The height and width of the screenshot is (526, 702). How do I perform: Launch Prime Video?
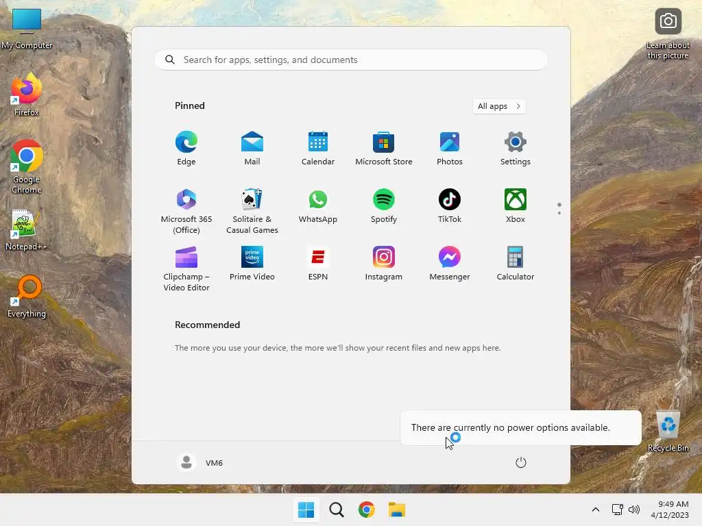(x=252, y=264)
